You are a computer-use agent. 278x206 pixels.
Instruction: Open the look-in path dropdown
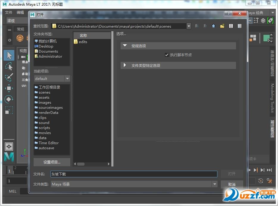point(189,26)
